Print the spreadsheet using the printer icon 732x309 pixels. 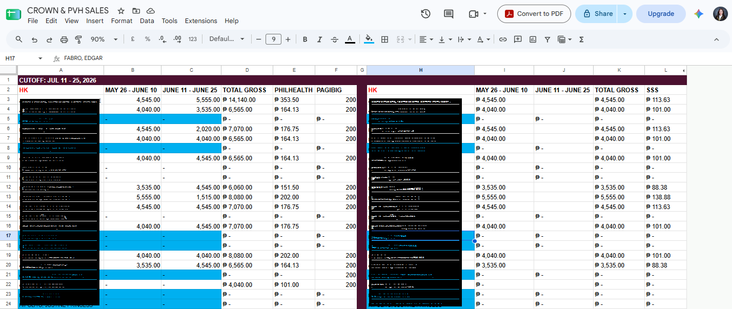[x=64, y=39]
